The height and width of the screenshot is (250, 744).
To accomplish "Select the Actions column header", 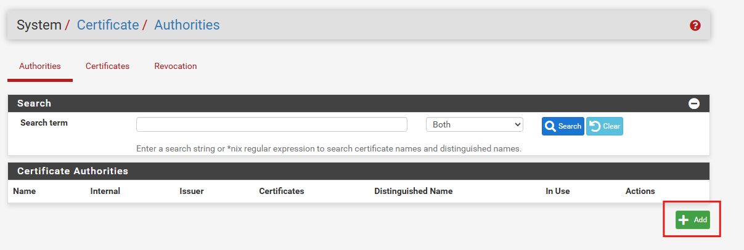I will 640,192.
